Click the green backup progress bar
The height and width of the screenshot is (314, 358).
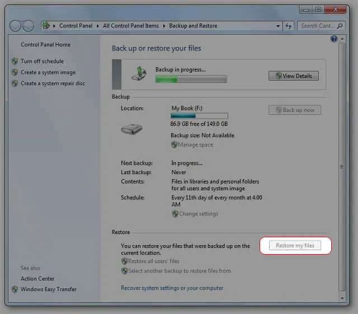click(191, 79)
